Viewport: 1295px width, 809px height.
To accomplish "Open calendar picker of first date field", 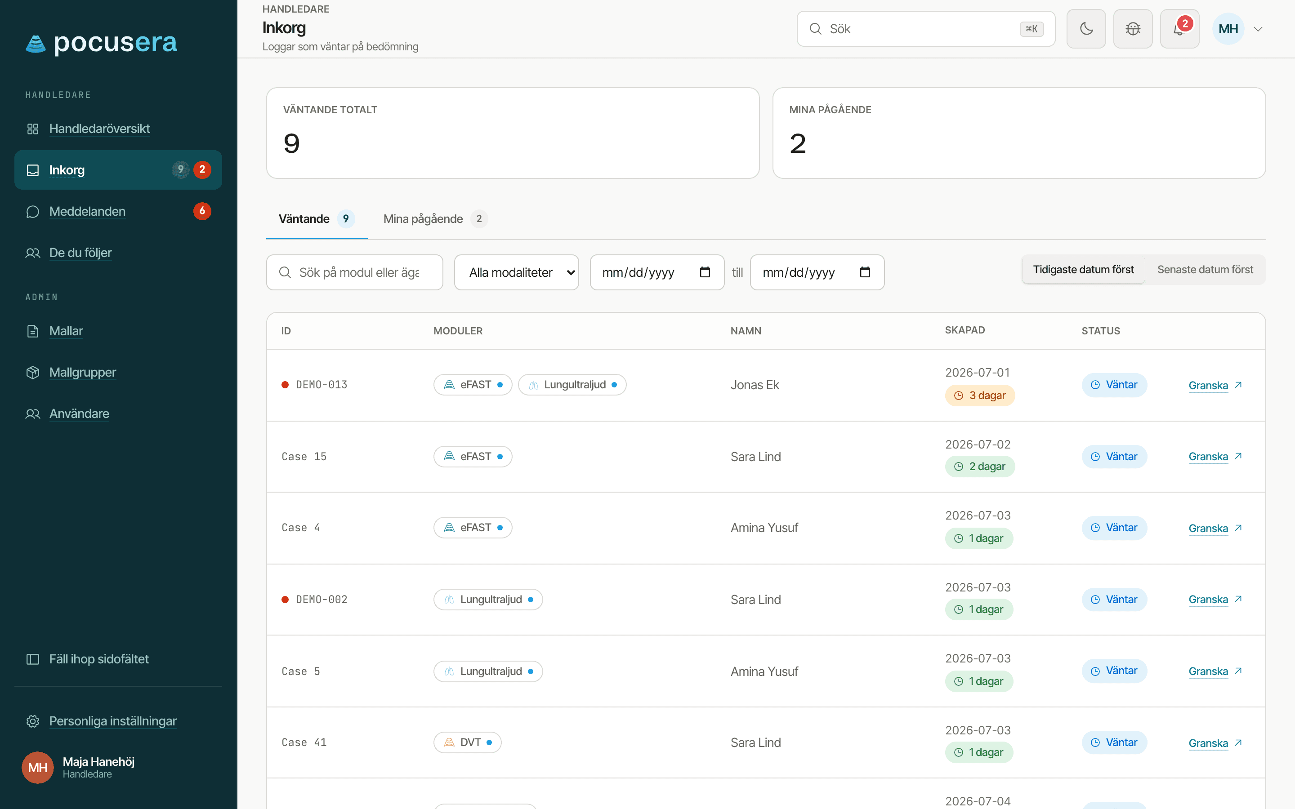I will click(x=705, y=272).
